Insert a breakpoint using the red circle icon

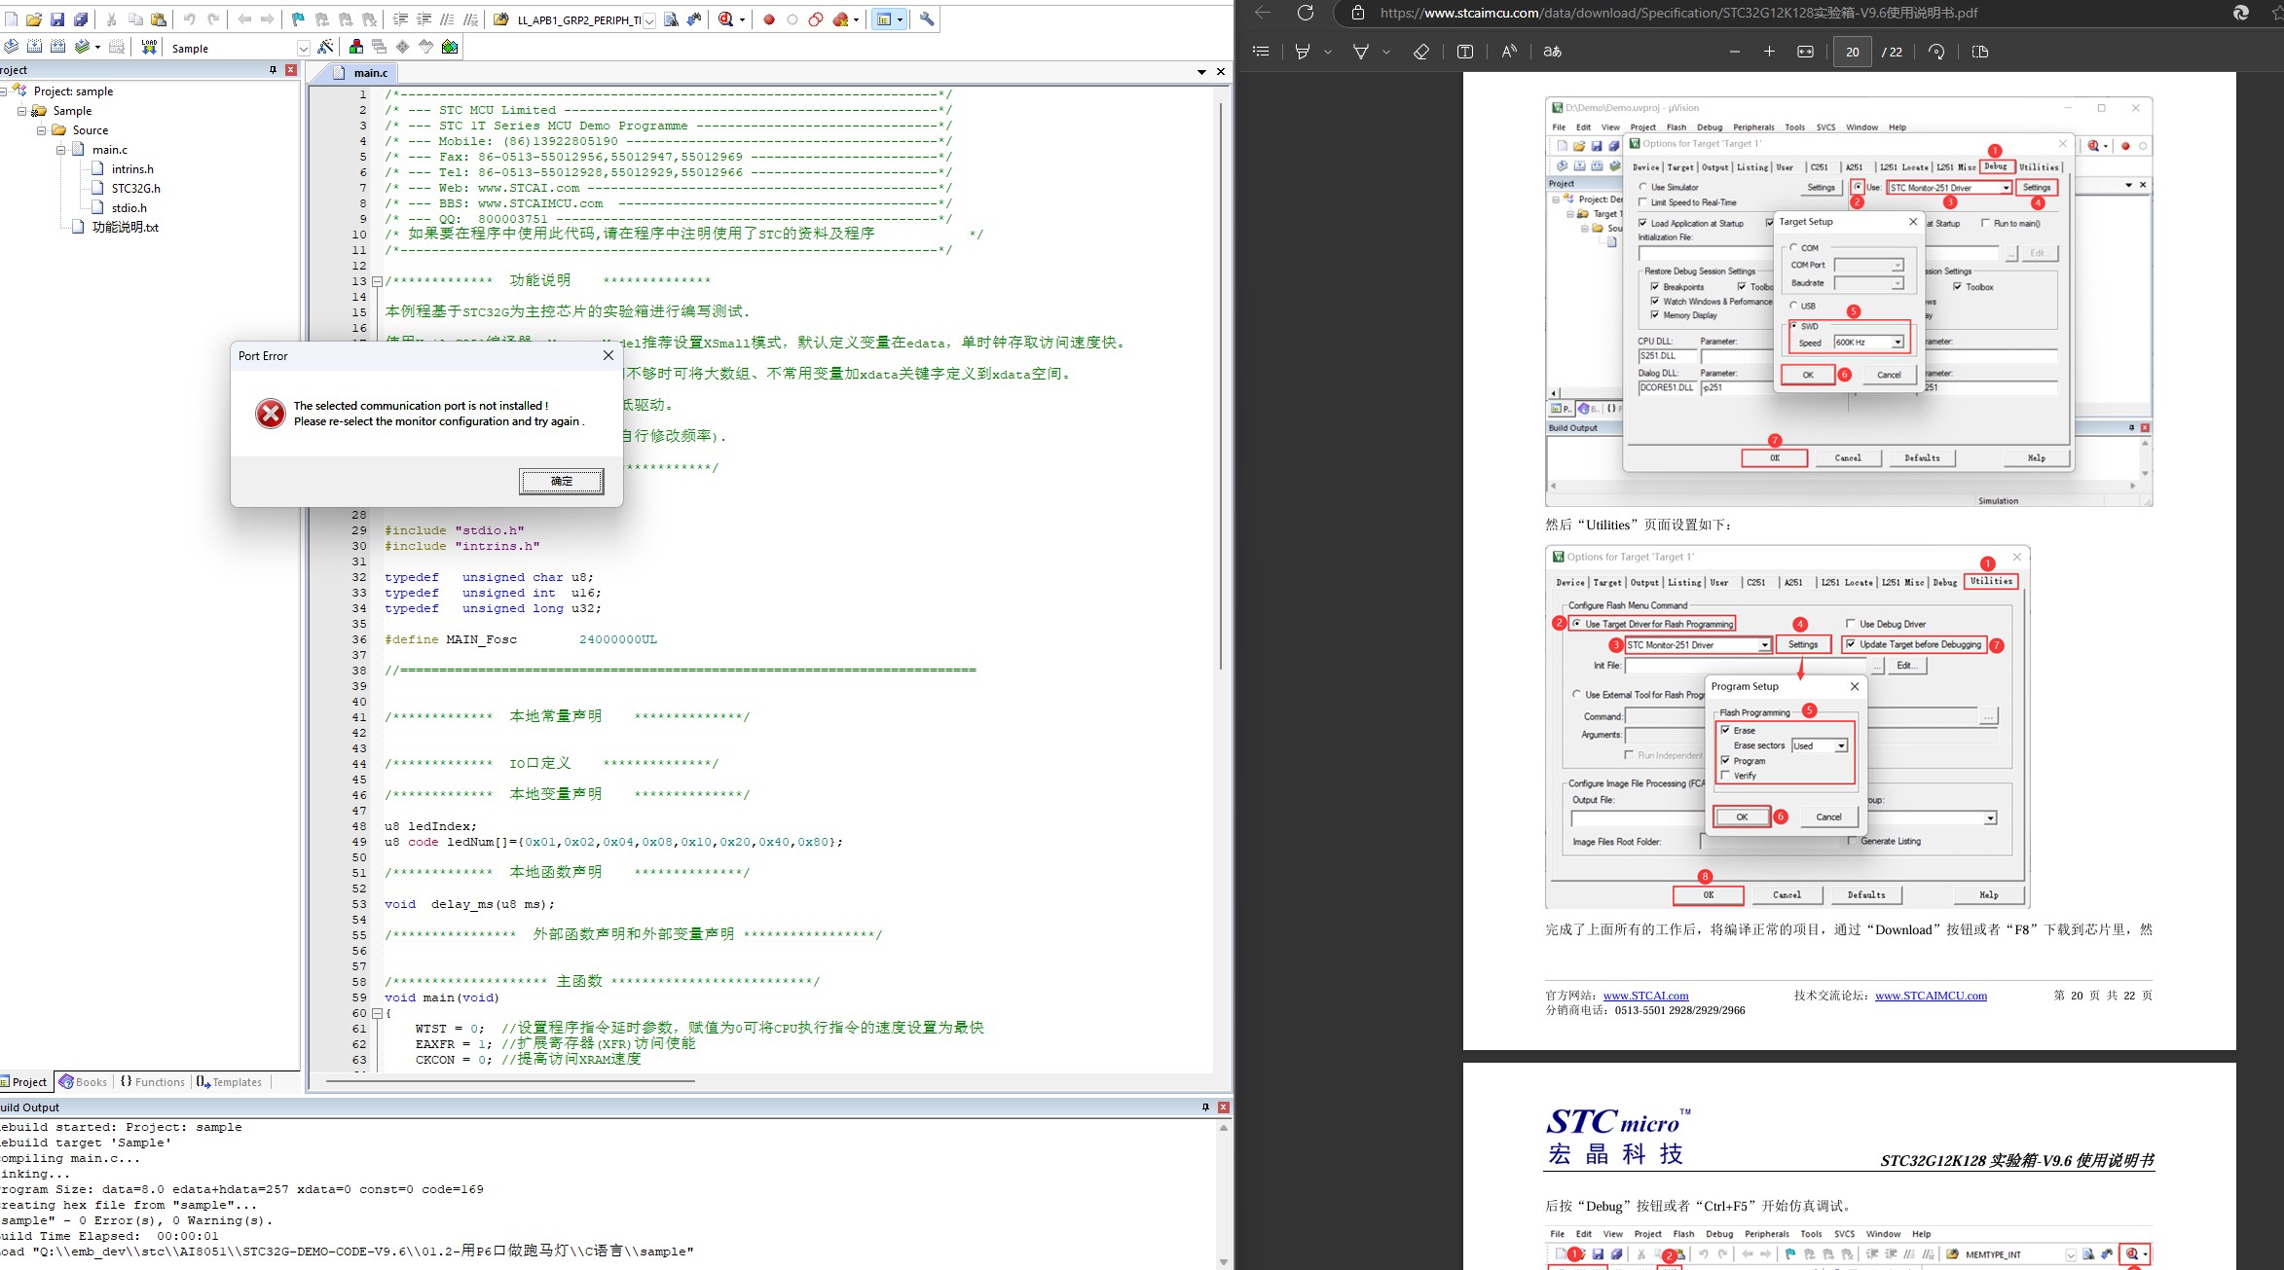tap(769, 19)
